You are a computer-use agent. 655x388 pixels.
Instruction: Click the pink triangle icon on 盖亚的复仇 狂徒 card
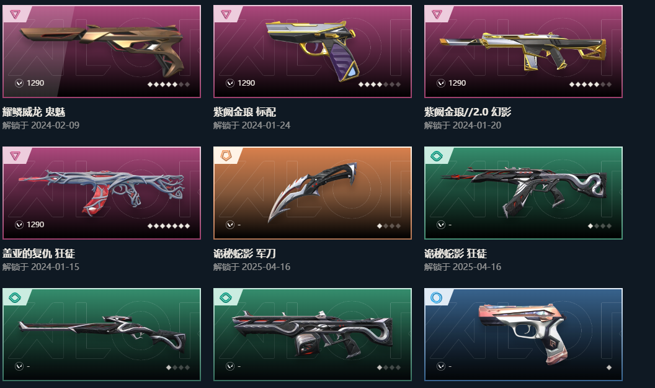(15, 156)
